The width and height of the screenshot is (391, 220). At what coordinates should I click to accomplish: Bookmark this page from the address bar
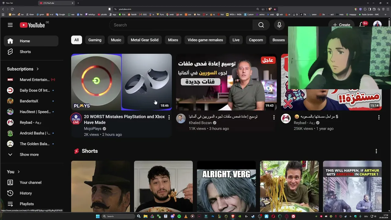[109, 9]
